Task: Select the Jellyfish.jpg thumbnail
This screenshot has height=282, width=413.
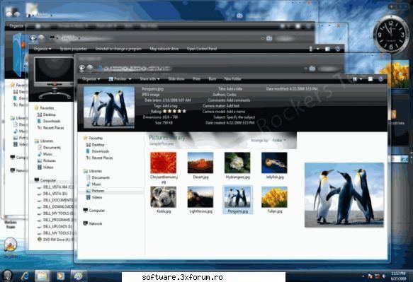Action: pyautogui.click(x=274, y=163)
